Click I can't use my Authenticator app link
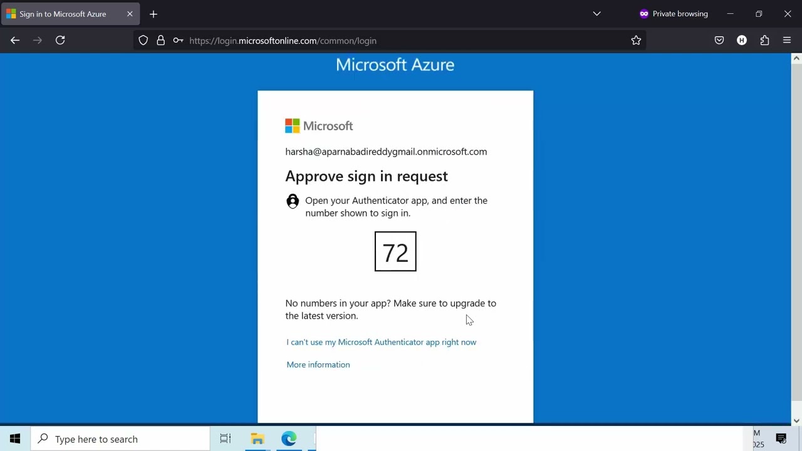802x451 pixels. tap(381, 342)
